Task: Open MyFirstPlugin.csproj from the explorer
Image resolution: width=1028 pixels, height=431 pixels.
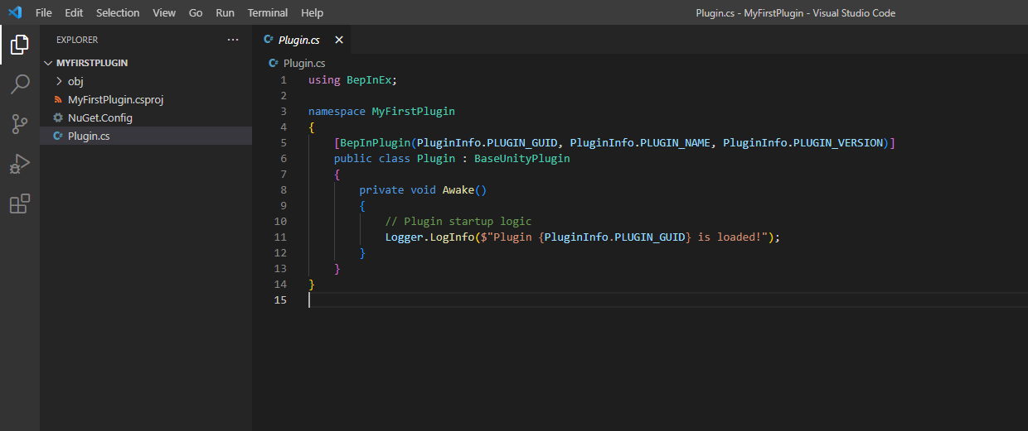Action: 146,99
